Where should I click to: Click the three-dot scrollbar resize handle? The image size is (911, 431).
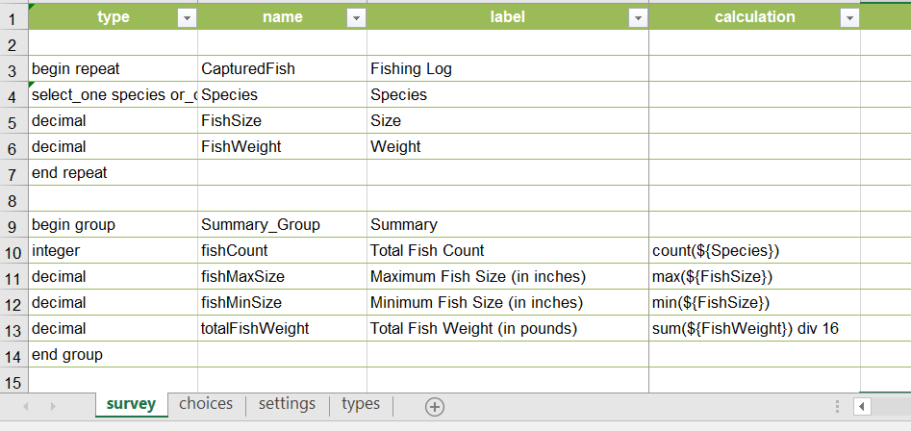coord(839,406)
